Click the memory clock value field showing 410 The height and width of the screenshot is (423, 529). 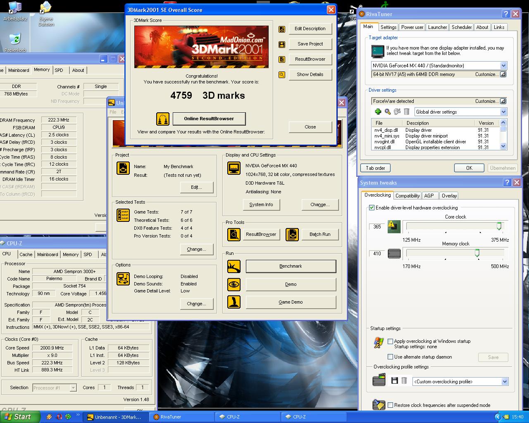(377, 254)
